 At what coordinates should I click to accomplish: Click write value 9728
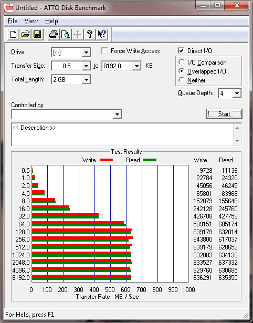[x=206, y=171]
